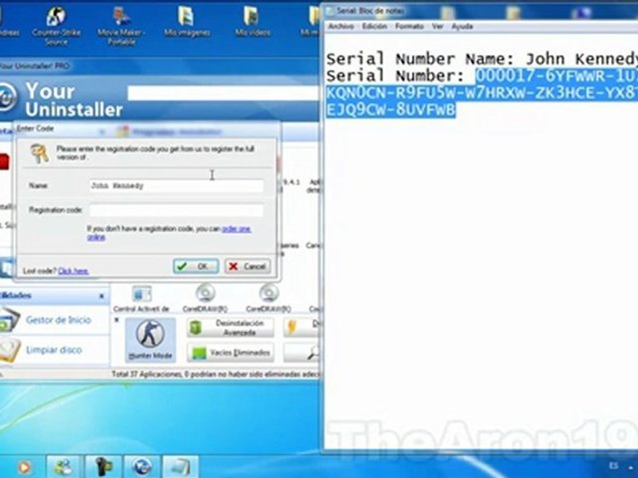Click the Registration code field
The height and width of the screenshot is (478, 638).
coord(176,210)
